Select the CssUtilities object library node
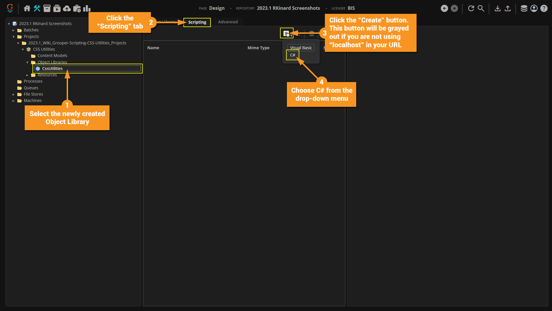The width and height of the screenshot is (552, 311). pos(52,69)
